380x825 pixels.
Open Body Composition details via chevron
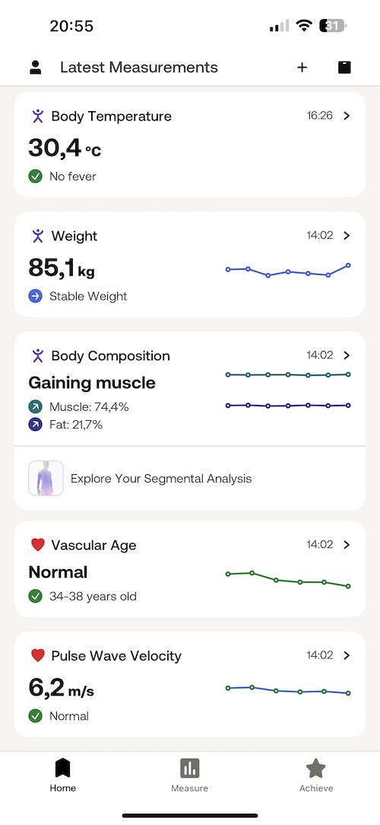347,355
